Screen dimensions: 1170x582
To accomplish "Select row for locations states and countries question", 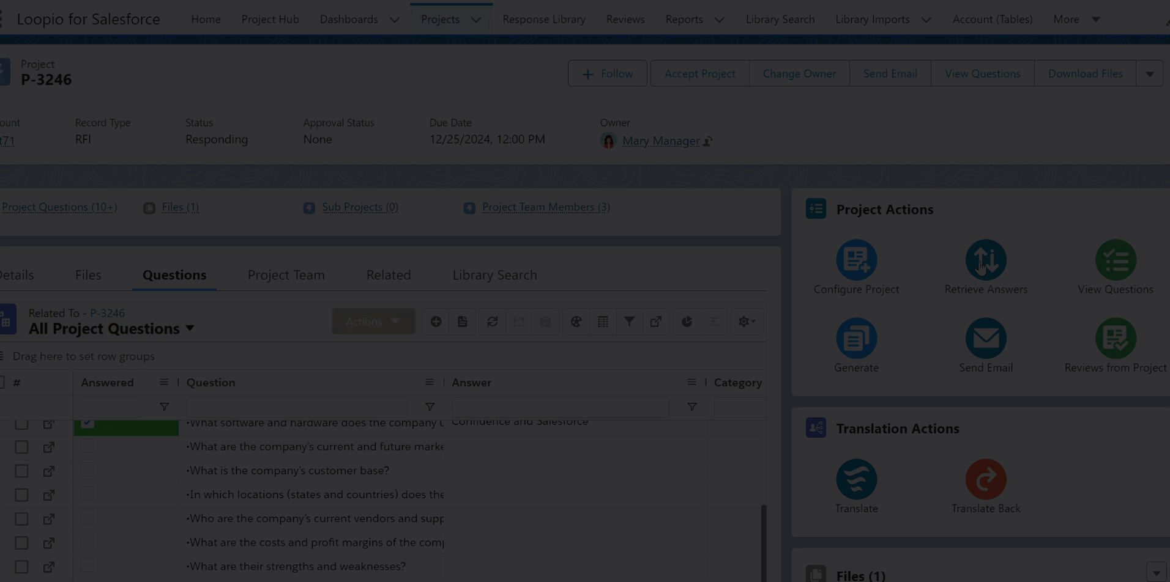I will point(21,495).
